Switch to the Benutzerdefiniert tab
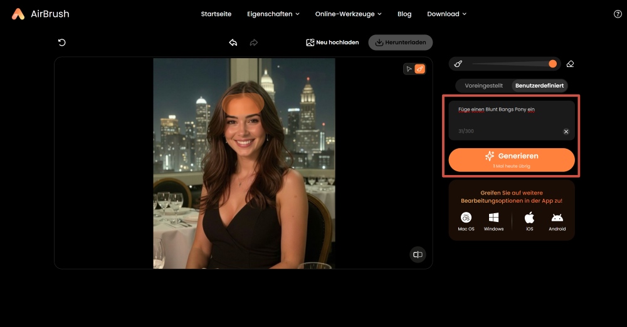This screenshot has width=627, height=327. tap(539, 86)
